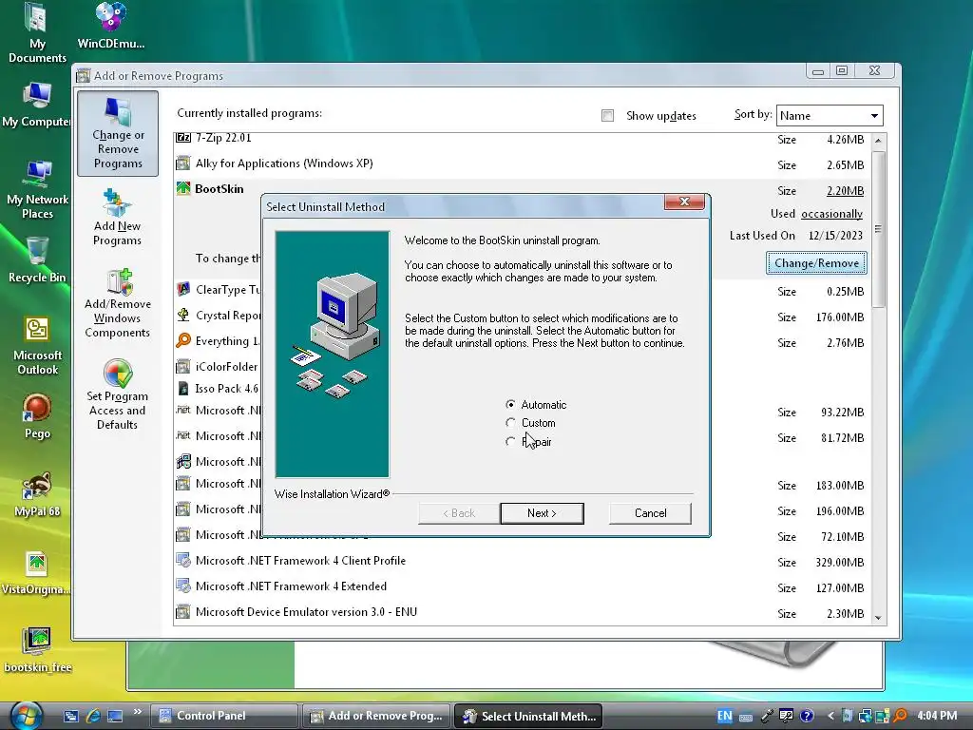Launch Pego desktop shortcut
The width and height of the screenshot is (973, 730).
(x=37, y=416)
